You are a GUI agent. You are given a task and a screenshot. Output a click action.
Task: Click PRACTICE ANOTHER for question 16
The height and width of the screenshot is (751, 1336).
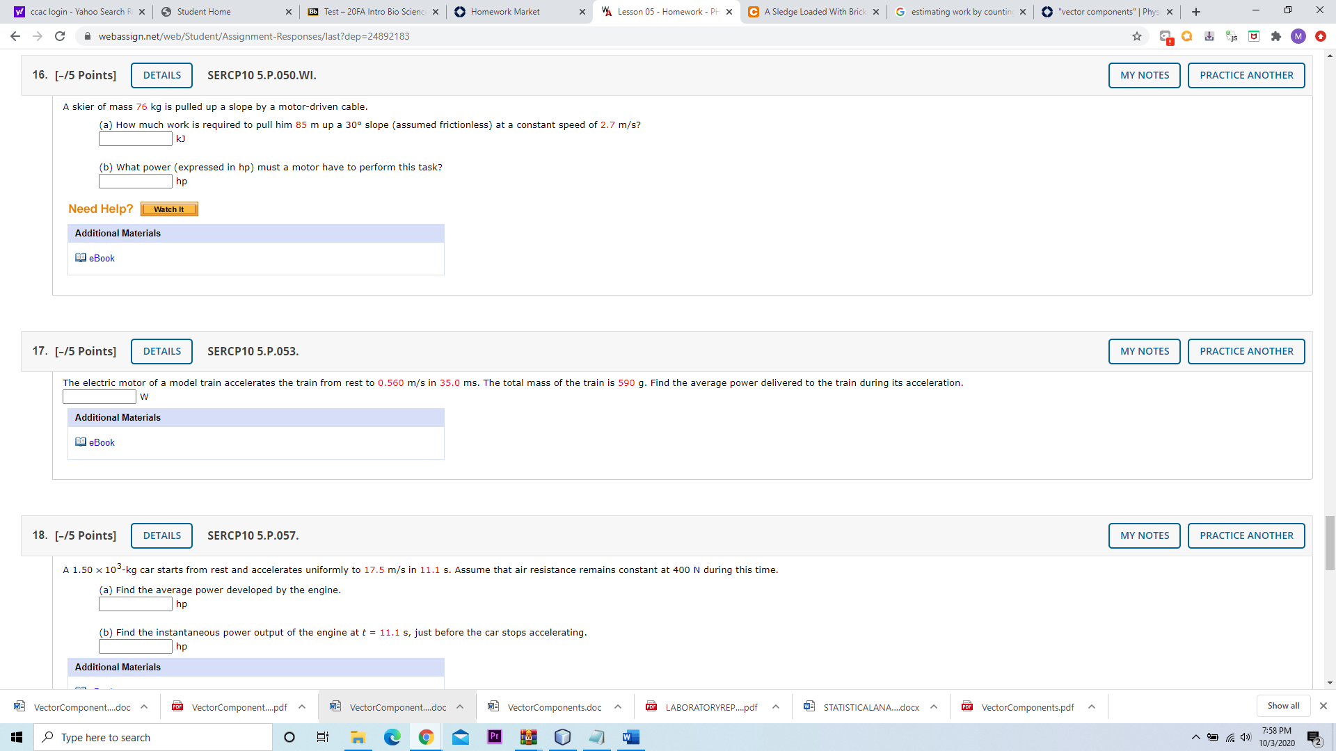click(x=1246, y=75)
